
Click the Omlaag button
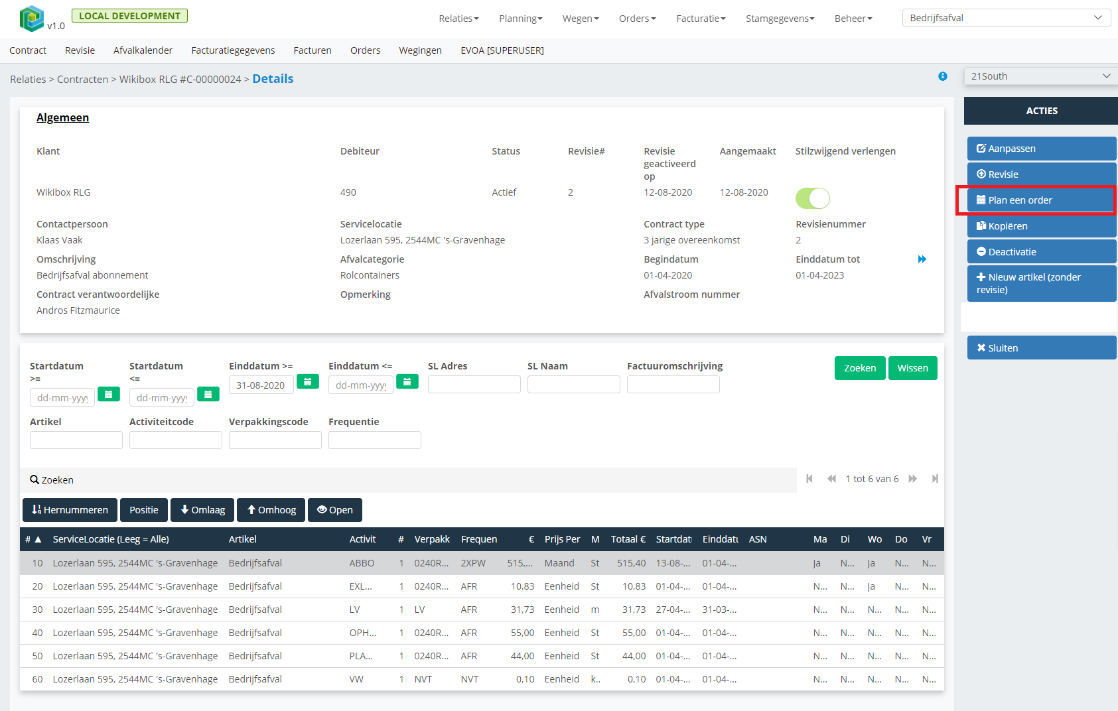[x=202, y=510]
